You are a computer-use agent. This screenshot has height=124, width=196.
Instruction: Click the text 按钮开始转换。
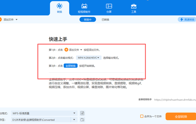pyautogui.click(x=87, y=66)
